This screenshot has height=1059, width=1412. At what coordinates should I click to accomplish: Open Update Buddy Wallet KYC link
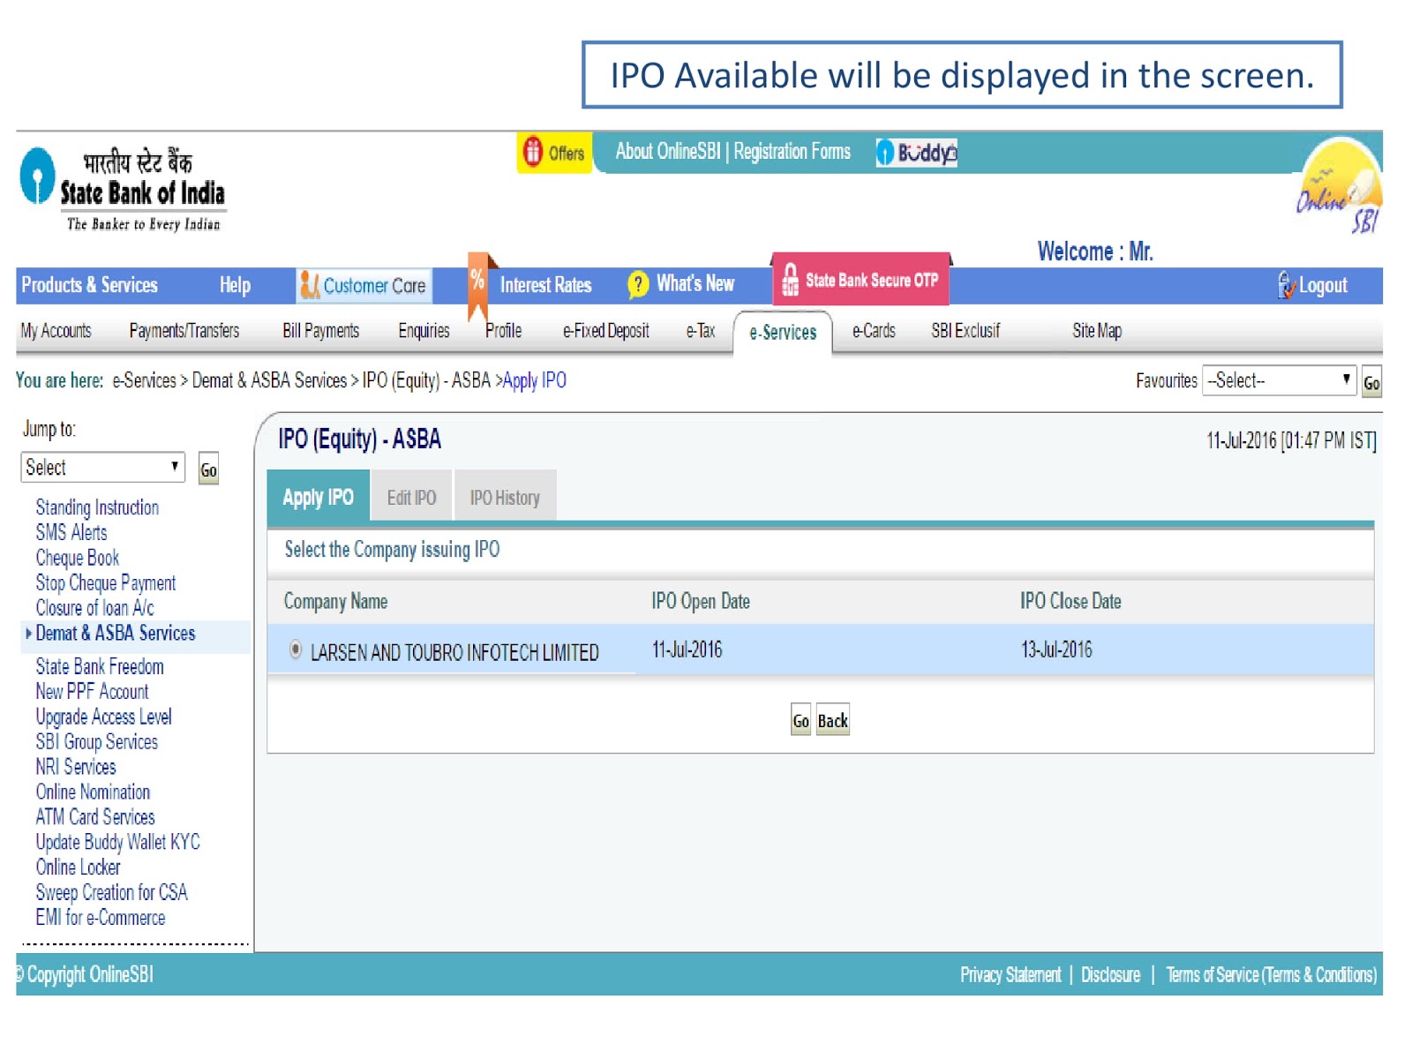pos(118,842)
